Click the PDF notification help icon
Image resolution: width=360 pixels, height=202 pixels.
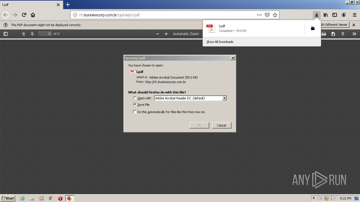pos(6,25)
